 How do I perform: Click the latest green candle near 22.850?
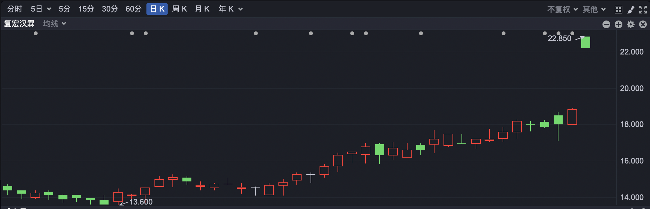click(585, 42)
